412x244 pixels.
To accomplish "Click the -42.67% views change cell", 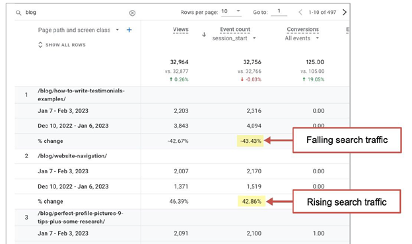I will [178, 141].
